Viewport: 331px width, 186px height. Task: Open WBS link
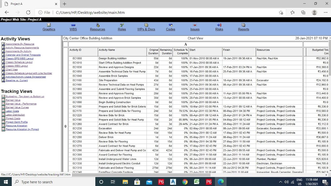click(x=73, y=29)
